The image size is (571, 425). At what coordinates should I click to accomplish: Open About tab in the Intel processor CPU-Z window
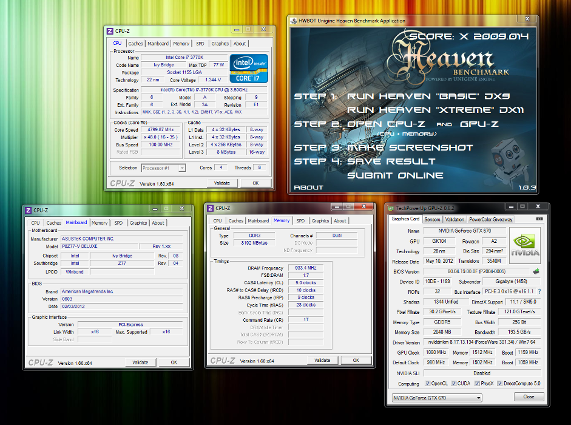point(240,44)
